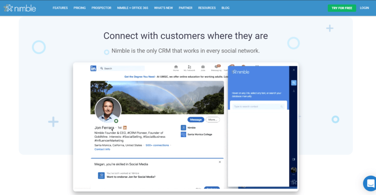The height and width of the screenshot is (195, 376).
Task: Click the Want to endorse Jon text
Action: pyautogui.click(x=131, y=177)
